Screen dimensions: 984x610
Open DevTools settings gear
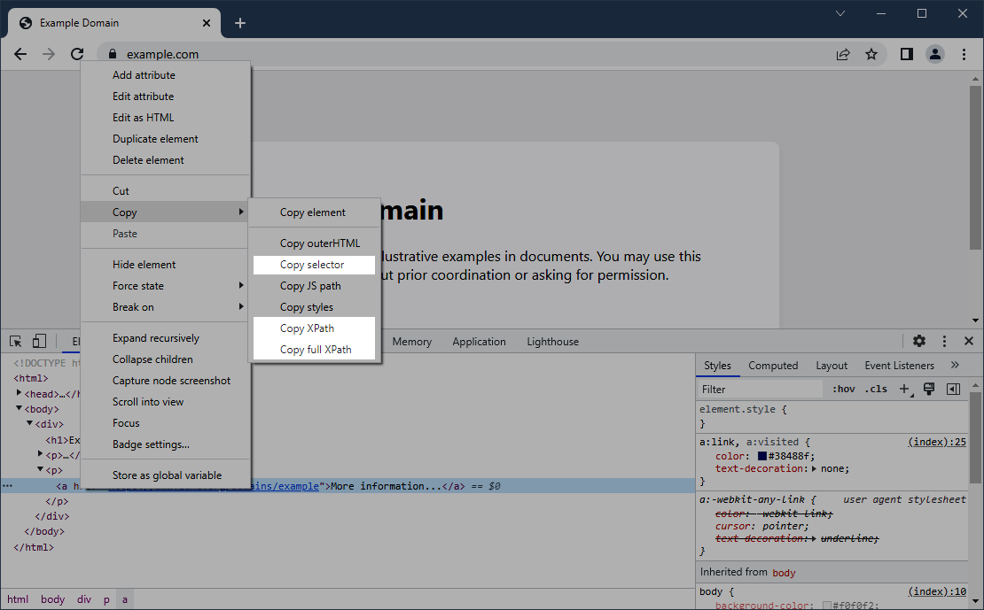(919, 341)
